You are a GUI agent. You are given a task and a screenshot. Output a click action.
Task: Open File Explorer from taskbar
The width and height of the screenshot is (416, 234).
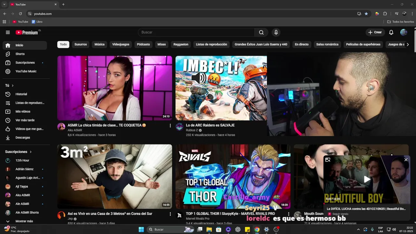click(209, 229)
